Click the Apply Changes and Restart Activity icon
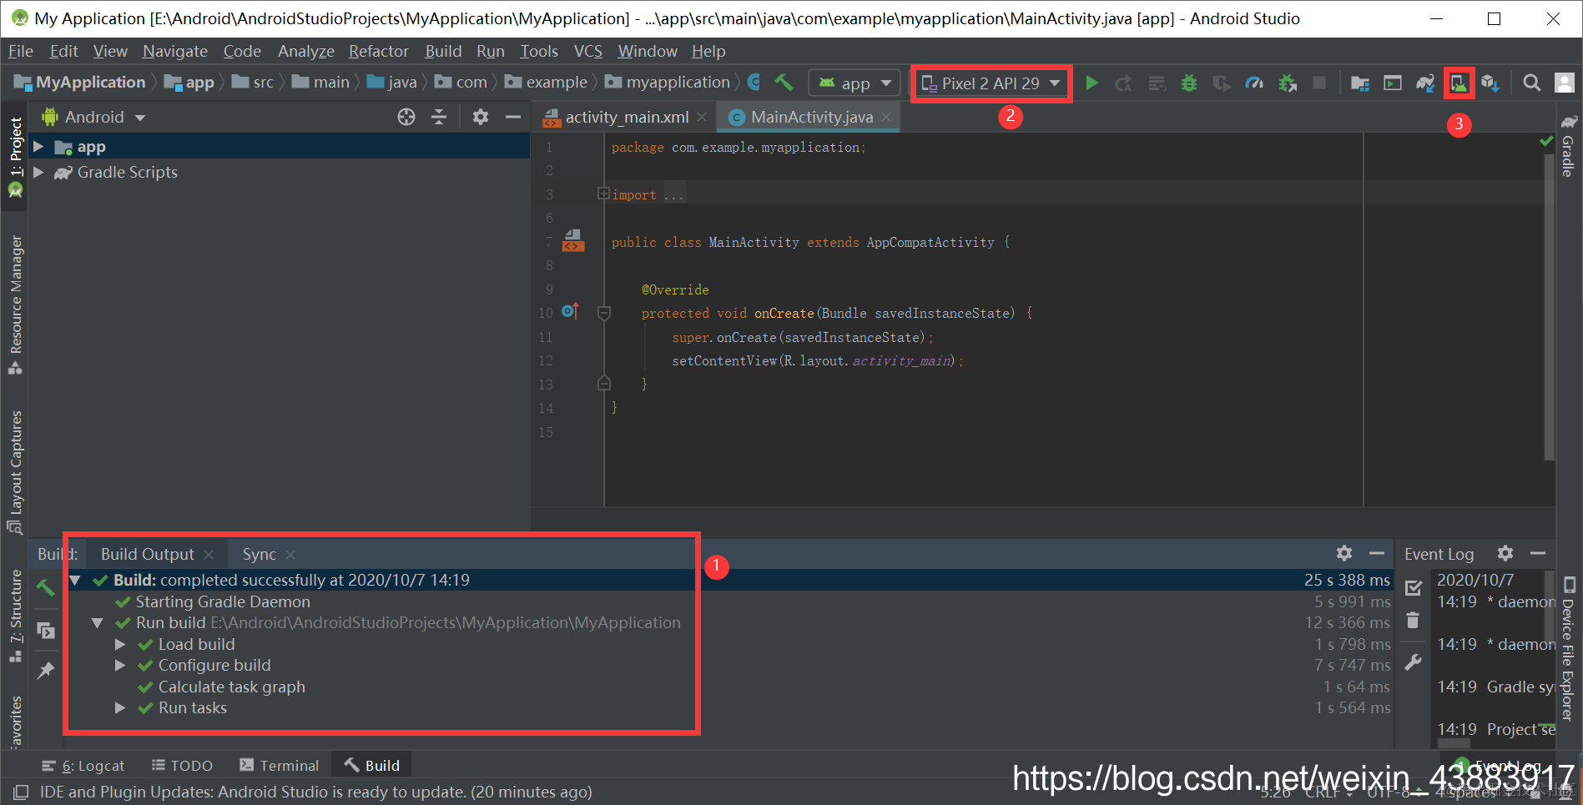The image size is (1583, 805). click(1124, 83)
